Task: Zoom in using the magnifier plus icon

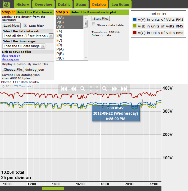Action: tap(105, 89)
